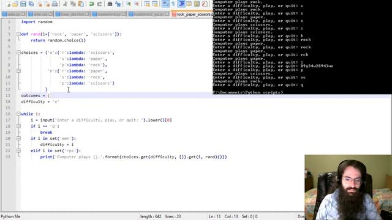Click the Print icon
Image resolution: width=392 pixels, height=220 pixels.
click(55, 4)
